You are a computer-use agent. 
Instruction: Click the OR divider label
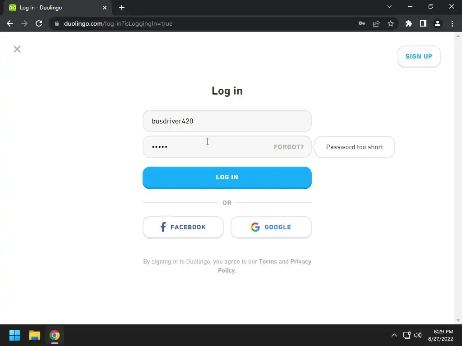point(227,203)
